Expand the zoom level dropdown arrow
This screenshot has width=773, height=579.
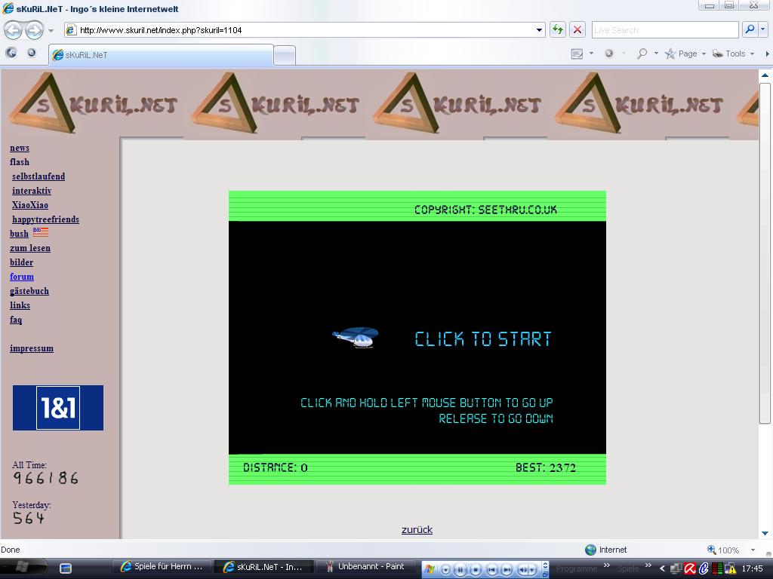click(753, 550)
